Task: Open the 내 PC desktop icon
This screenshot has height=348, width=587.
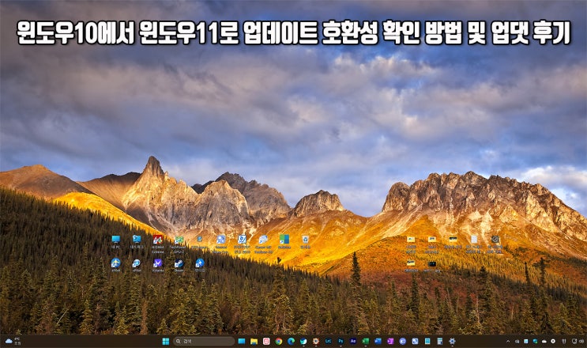Action: pyautogui.click(x=115, y=242)
